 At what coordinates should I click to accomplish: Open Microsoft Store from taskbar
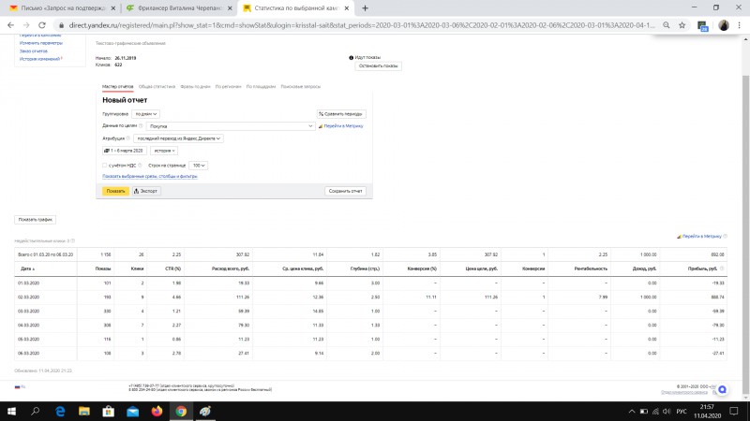[x=109, y=411]
